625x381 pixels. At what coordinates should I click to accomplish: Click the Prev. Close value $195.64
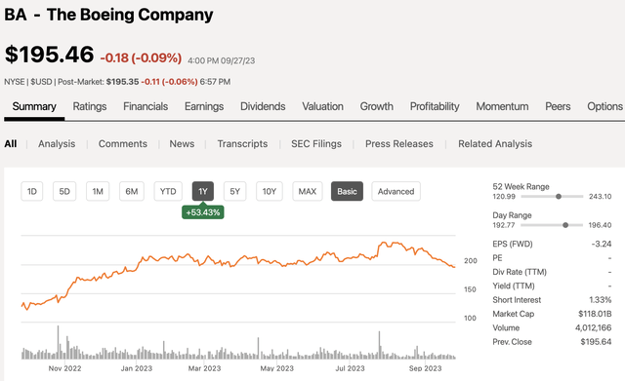tap(596, 342)
